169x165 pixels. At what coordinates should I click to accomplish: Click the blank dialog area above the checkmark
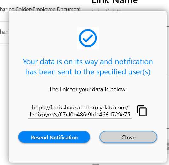click(x=88, y=19)
